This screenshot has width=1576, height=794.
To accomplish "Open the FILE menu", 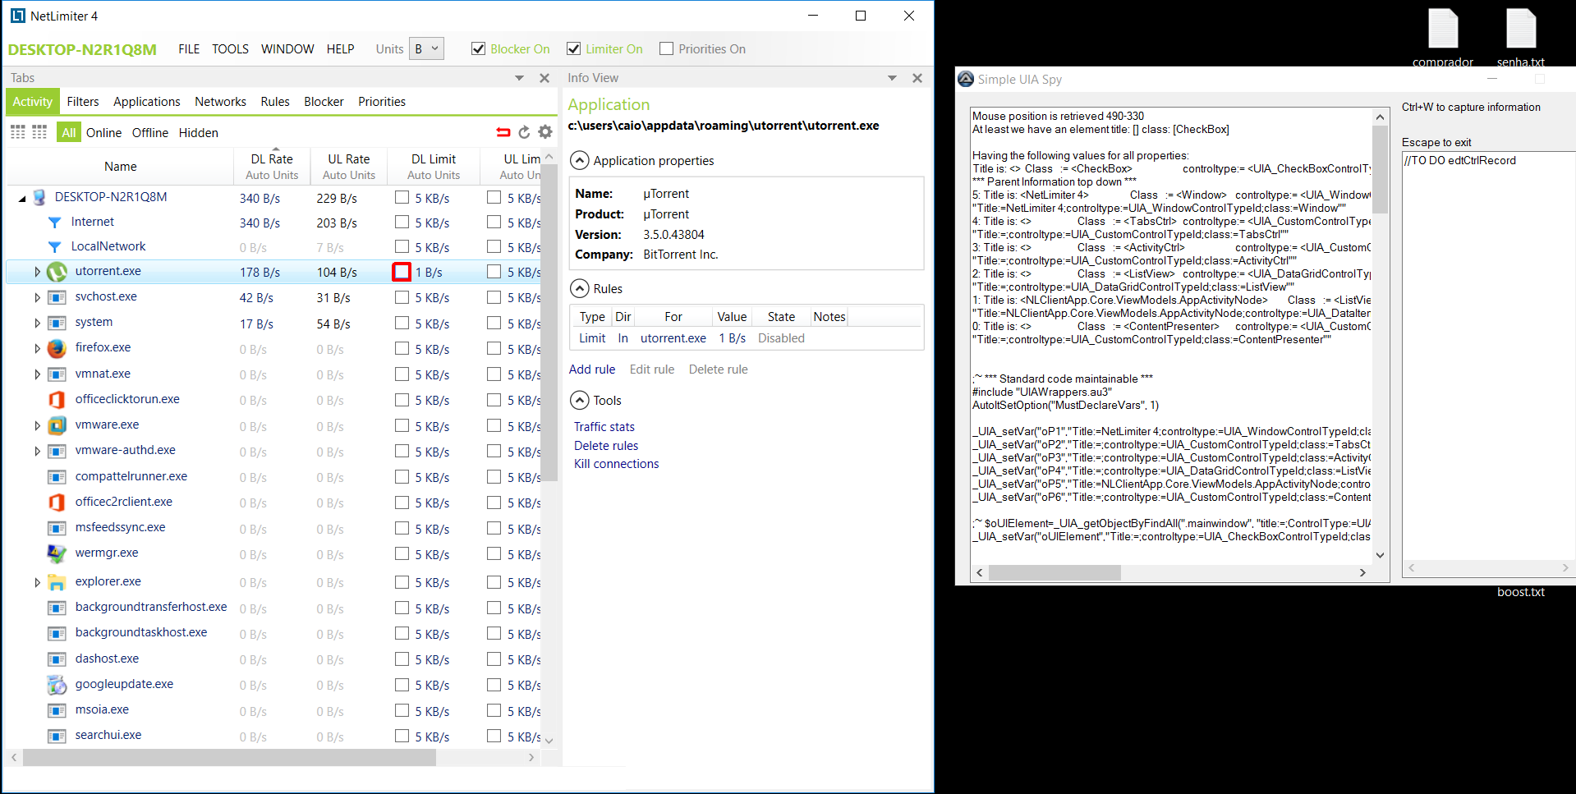I will click(189, 48).
